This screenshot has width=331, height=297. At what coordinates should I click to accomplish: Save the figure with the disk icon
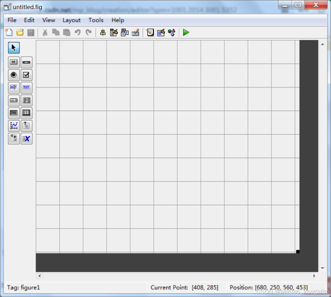click(31, 33)
